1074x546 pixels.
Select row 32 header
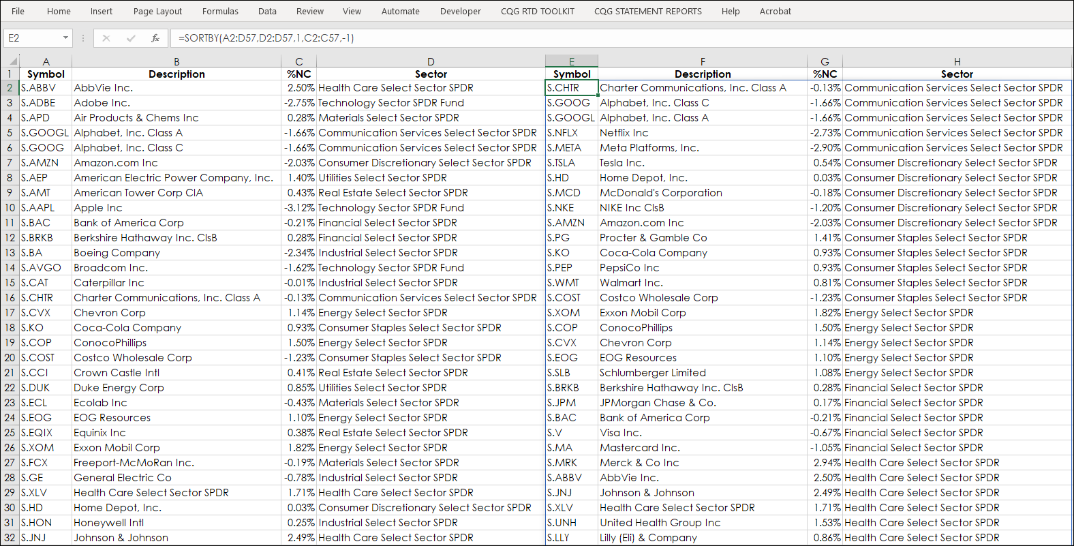pyautogui.click(x=10, y=538)
